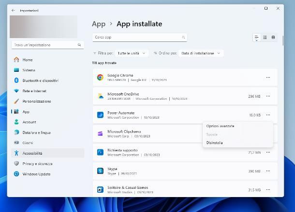Click the Google Chrome app icon

(x=100, y=77)
